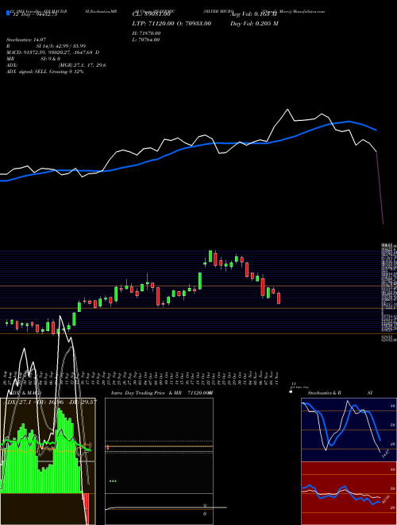Click the H: 71870.00 high value

coord(147,33)
